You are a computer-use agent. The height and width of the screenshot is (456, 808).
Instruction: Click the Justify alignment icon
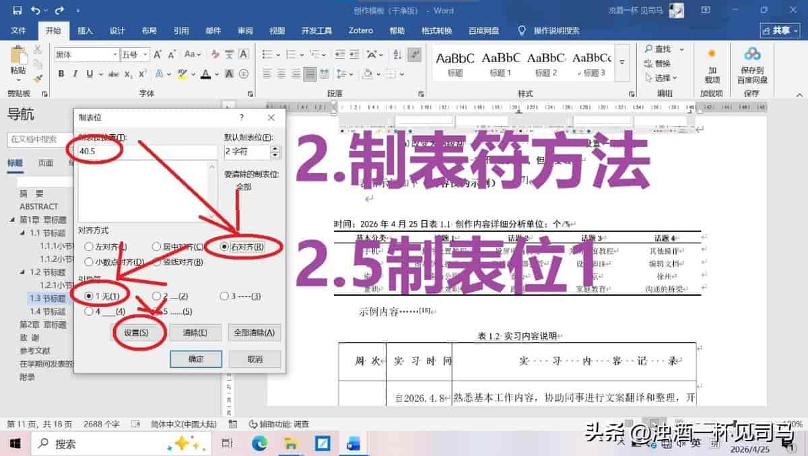point(310,74)
